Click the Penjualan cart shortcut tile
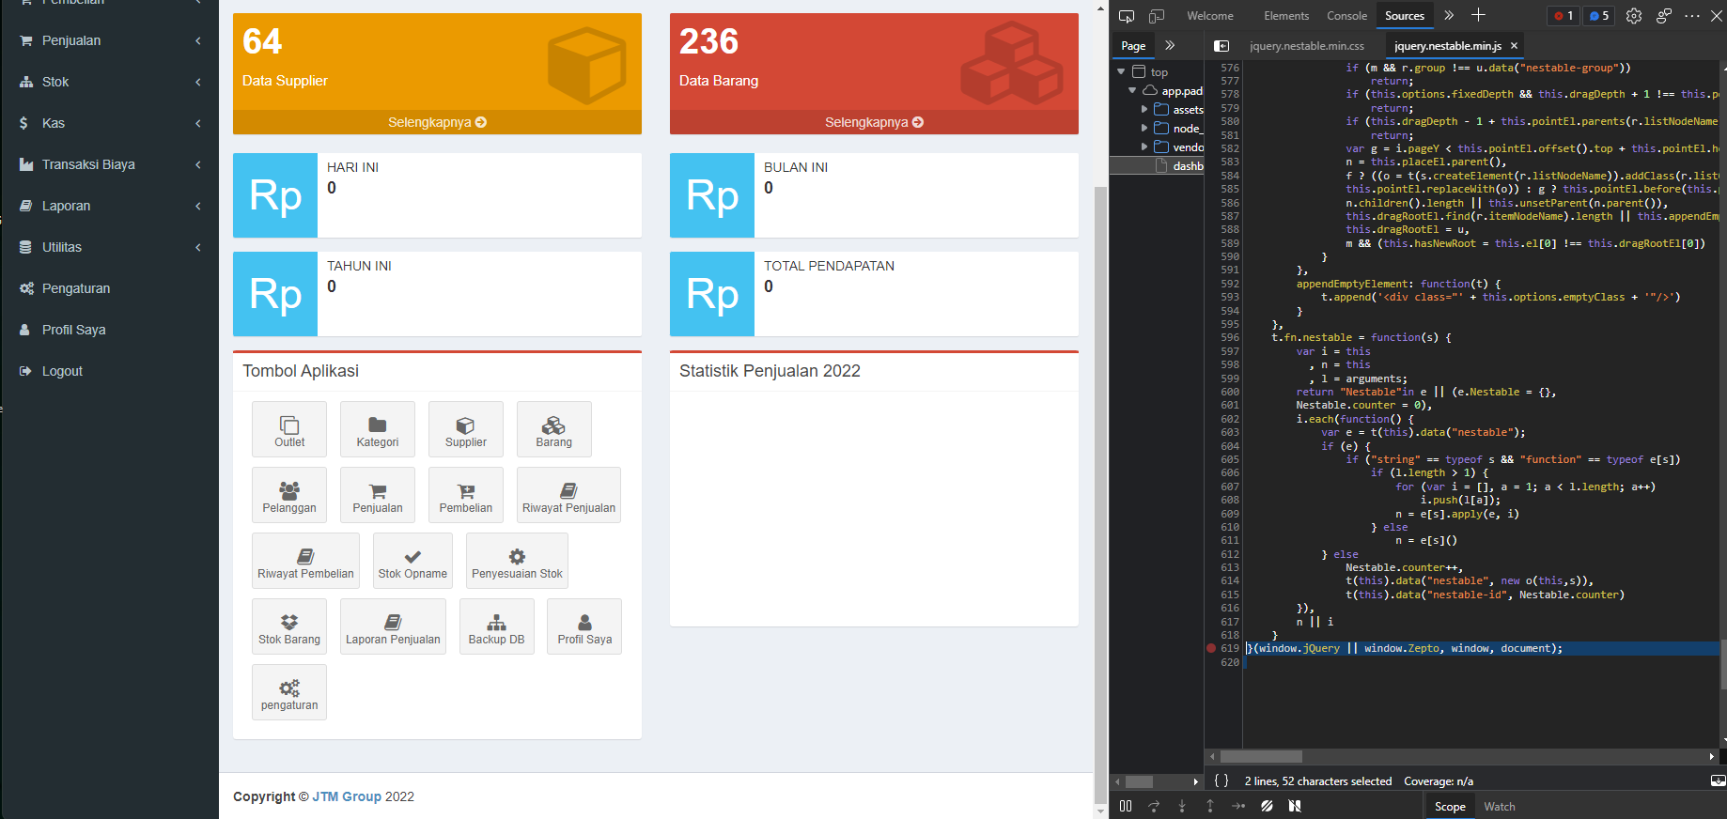Viewport: 1727px width, 819px height. [x=378, y=495]
